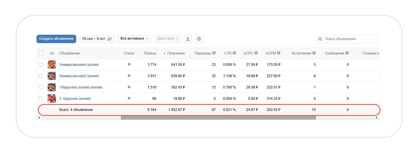Open the 1/Карусель (копия) (копия) ad link
Screen dimensions: 418x155
81,87
